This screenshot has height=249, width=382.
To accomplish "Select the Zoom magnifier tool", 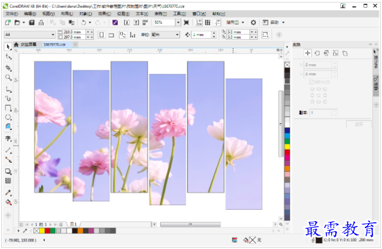I will (x=8, y=77).
